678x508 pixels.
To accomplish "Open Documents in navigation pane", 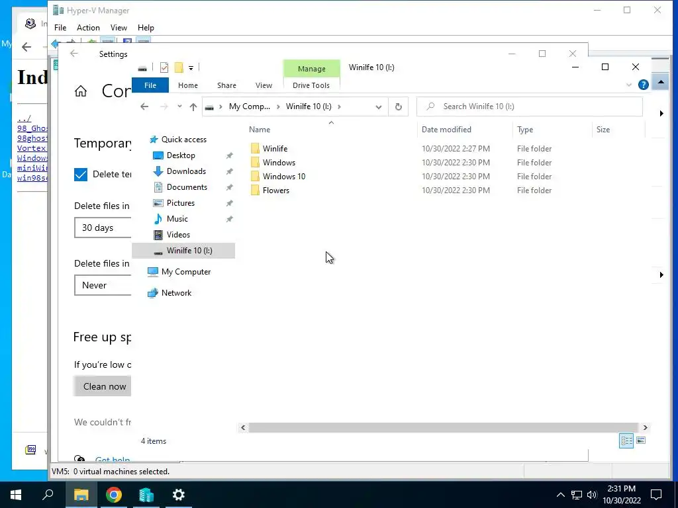I will coord(187,187).
